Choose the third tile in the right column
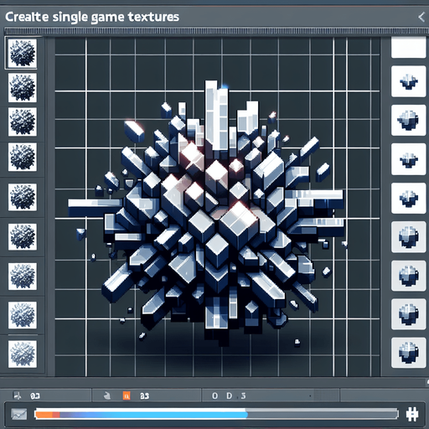 [x=408, y=120]
